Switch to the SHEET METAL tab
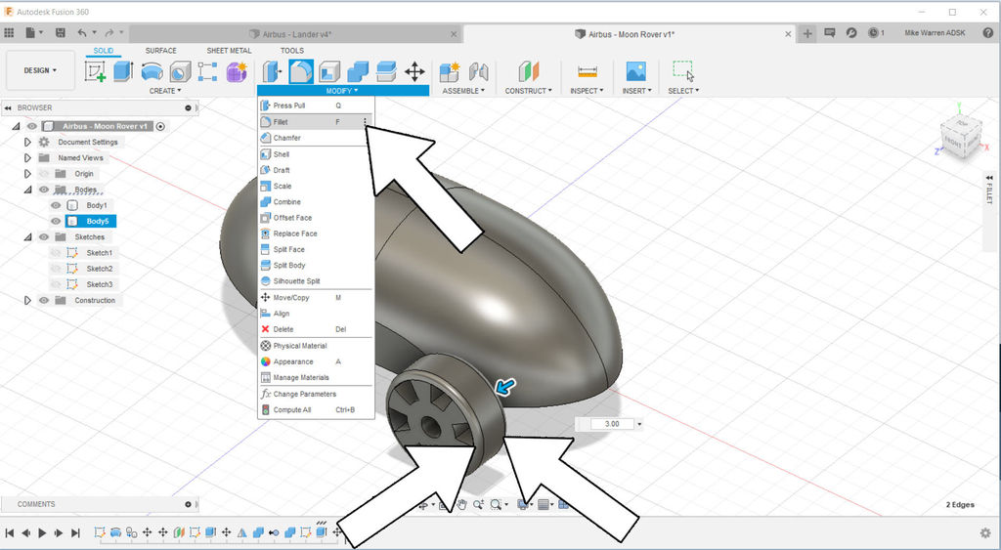 (229, 51)
